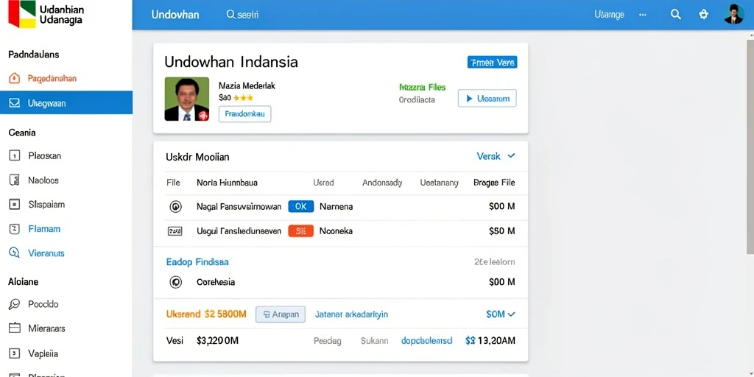
Task: Expand the Versk dropdown chevron
Action: click(511, 156)
